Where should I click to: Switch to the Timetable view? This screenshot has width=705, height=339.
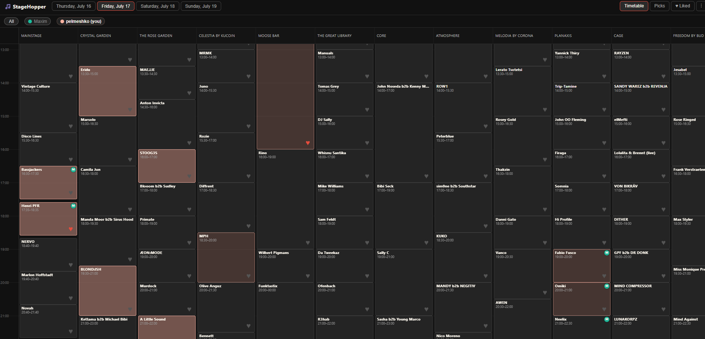(634, 6)
